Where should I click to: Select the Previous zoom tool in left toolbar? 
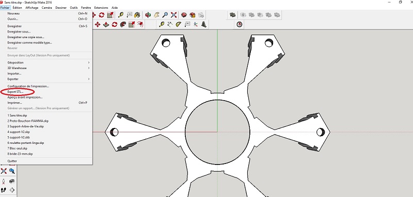point(12,171)
